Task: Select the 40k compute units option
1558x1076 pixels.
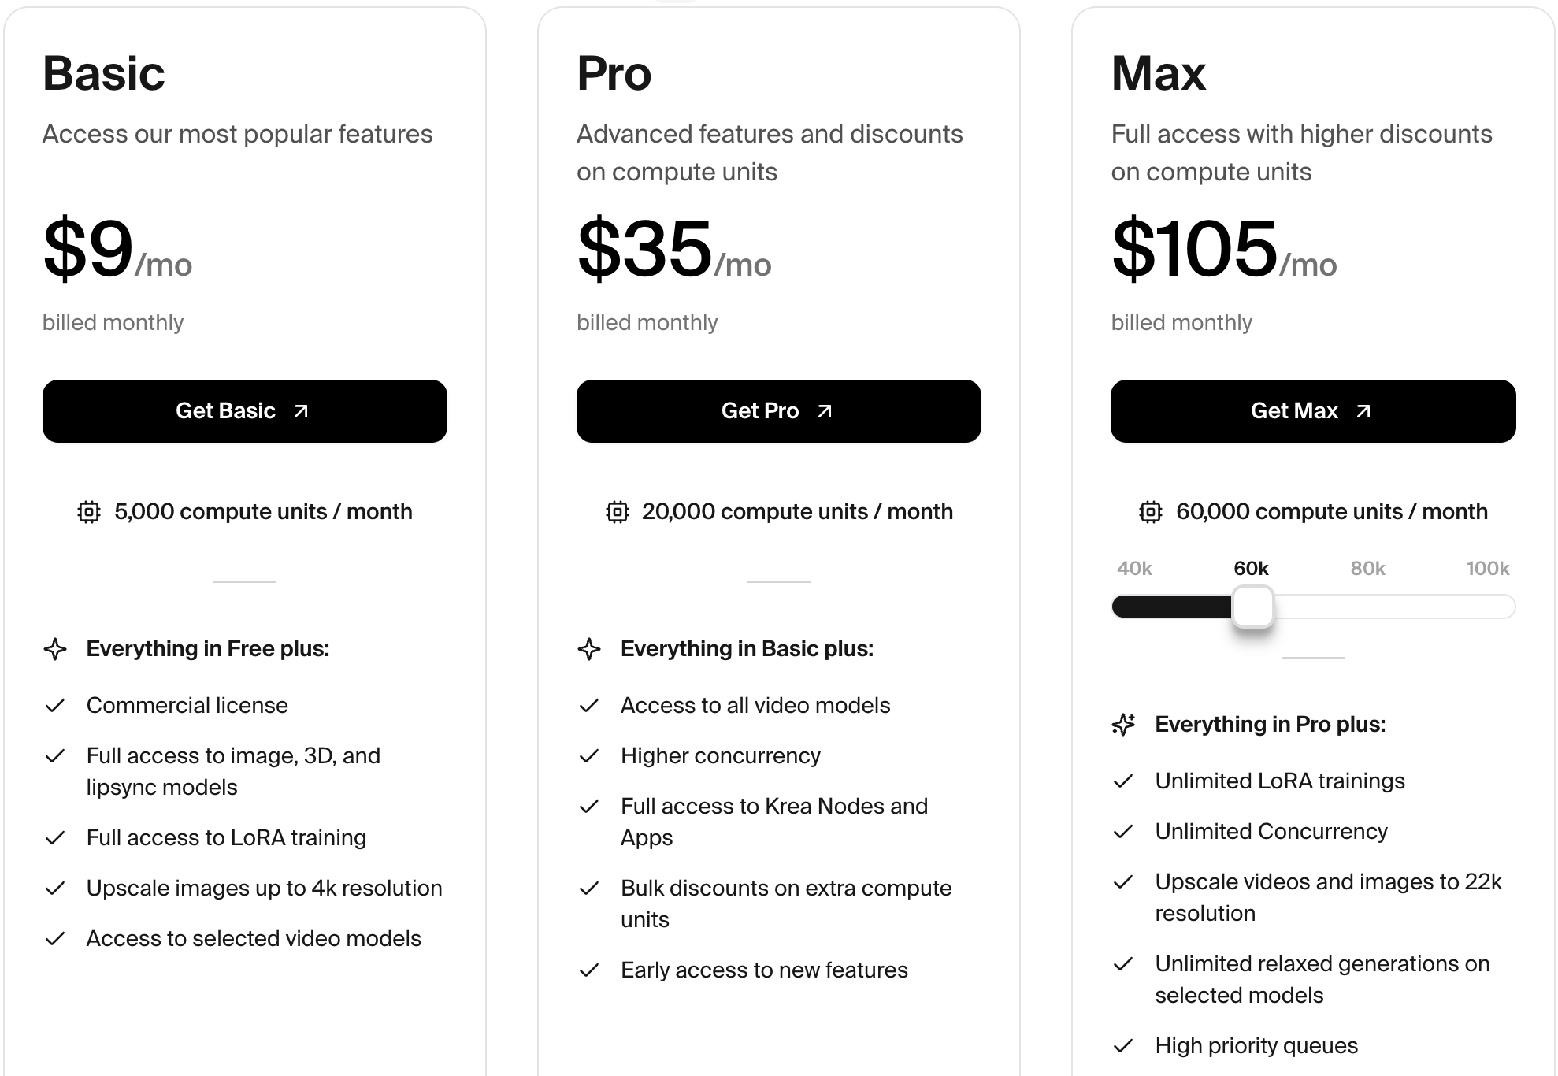Action: [x=1134, y=569]
